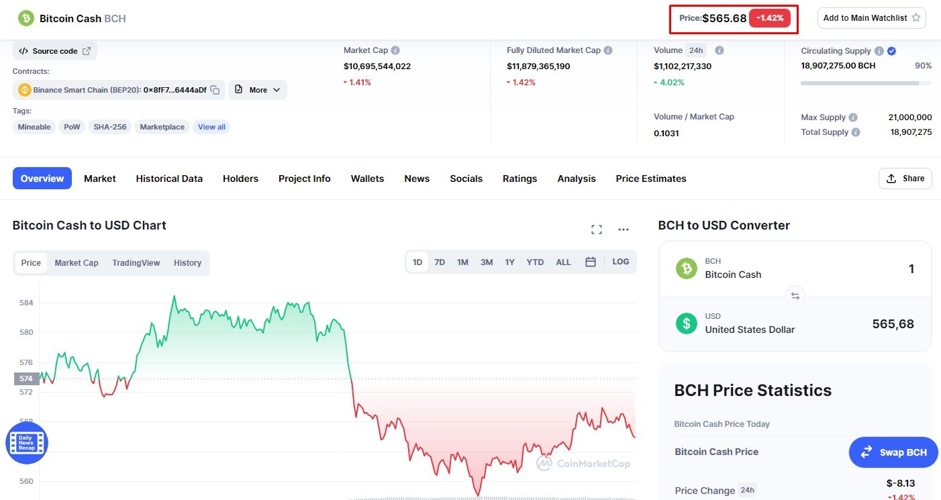The height and width of the screenshot is (500, 941).
Task: Click the Swap BCH button
Action: pos(895,452)
